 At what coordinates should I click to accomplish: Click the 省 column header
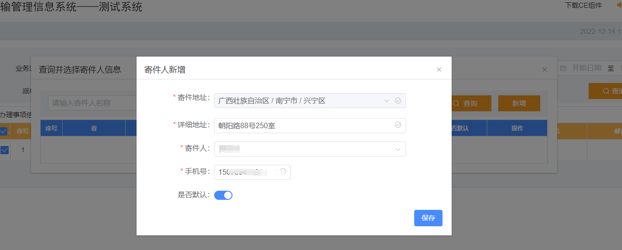pyautogui.click(x=94, y=128)
